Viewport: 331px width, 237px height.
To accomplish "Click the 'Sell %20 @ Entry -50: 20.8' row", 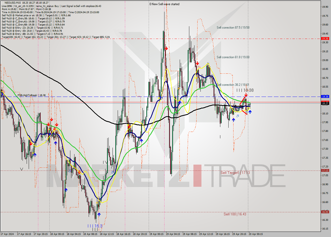I will click(x=32, y=31).
